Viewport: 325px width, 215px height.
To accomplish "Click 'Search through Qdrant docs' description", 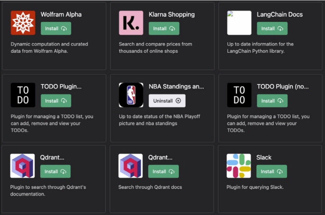I will click(150, 187).
